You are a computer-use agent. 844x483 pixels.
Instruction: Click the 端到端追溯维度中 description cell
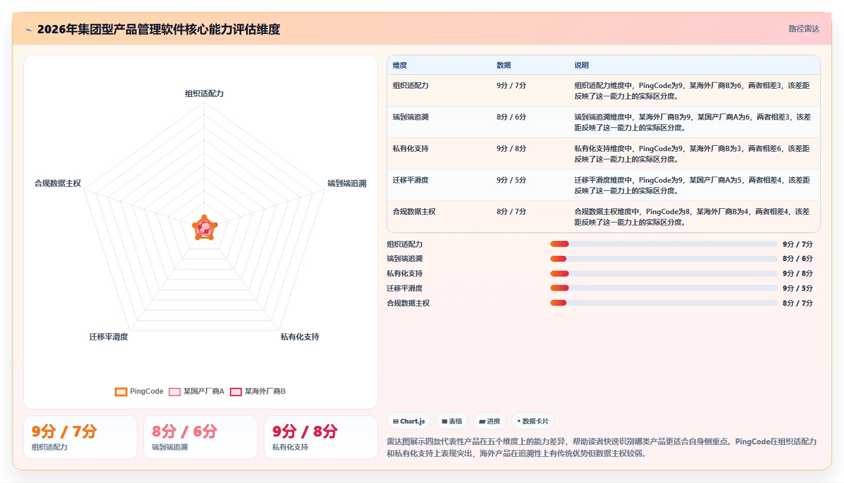point(694,122)
